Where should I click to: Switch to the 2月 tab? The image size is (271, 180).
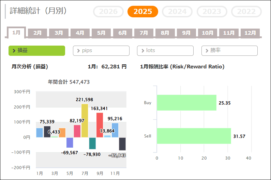pos(37,33)
